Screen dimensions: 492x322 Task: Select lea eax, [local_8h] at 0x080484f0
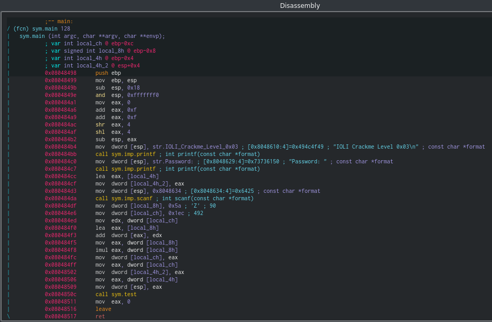127,228
